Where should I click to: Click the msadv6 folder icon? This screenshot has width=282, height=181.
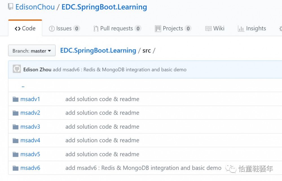[x=15, y=168]
